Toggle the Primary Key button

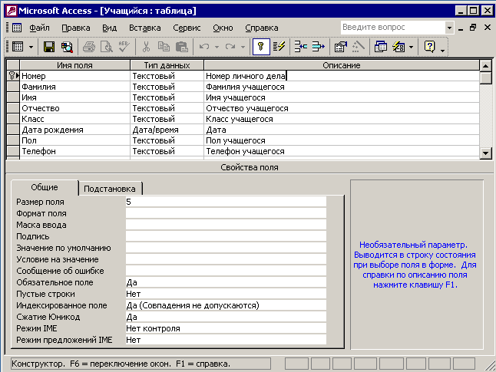[x=261, y=47]
